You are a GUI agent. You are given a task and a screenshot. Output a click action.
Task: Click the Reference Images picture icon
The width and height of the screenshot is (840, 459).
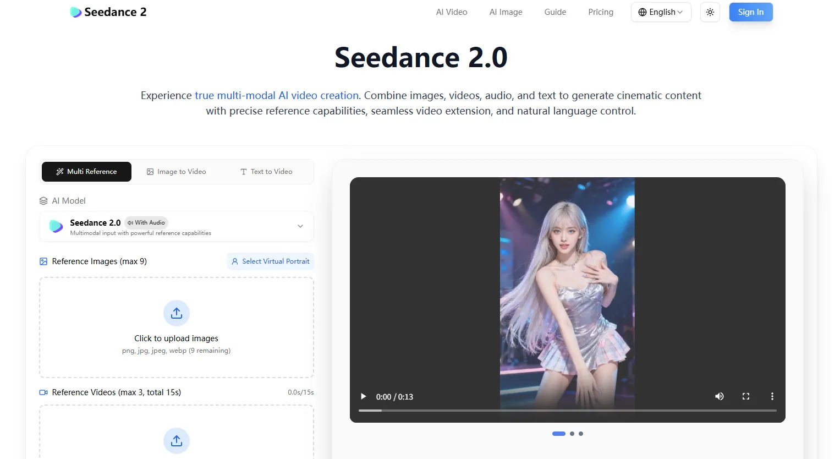[43, 261]
